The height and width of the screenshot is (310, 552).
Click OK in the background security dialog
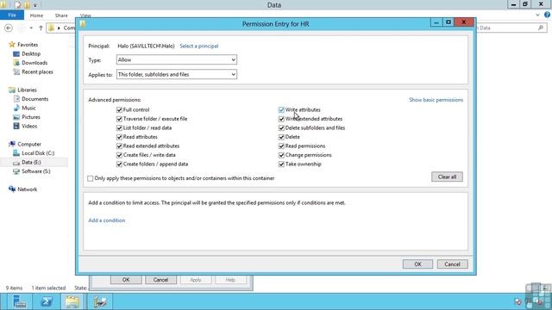[126, 280]
